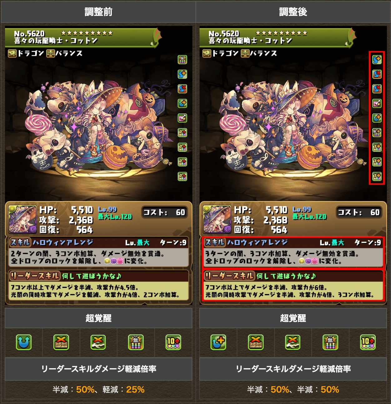Viewport: 391px width, 404px height.
Task: Click the Balance type icon in 調整後 panel
Action: 245,54
